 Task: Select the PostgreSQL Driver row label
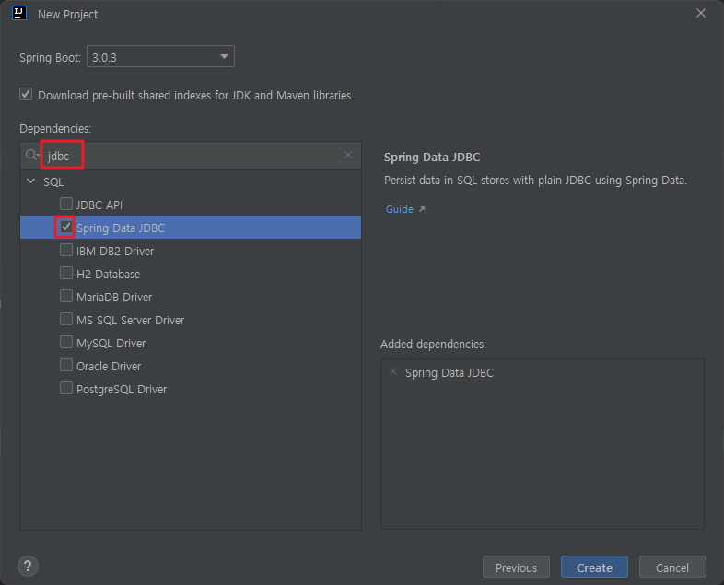coord(122,390)
